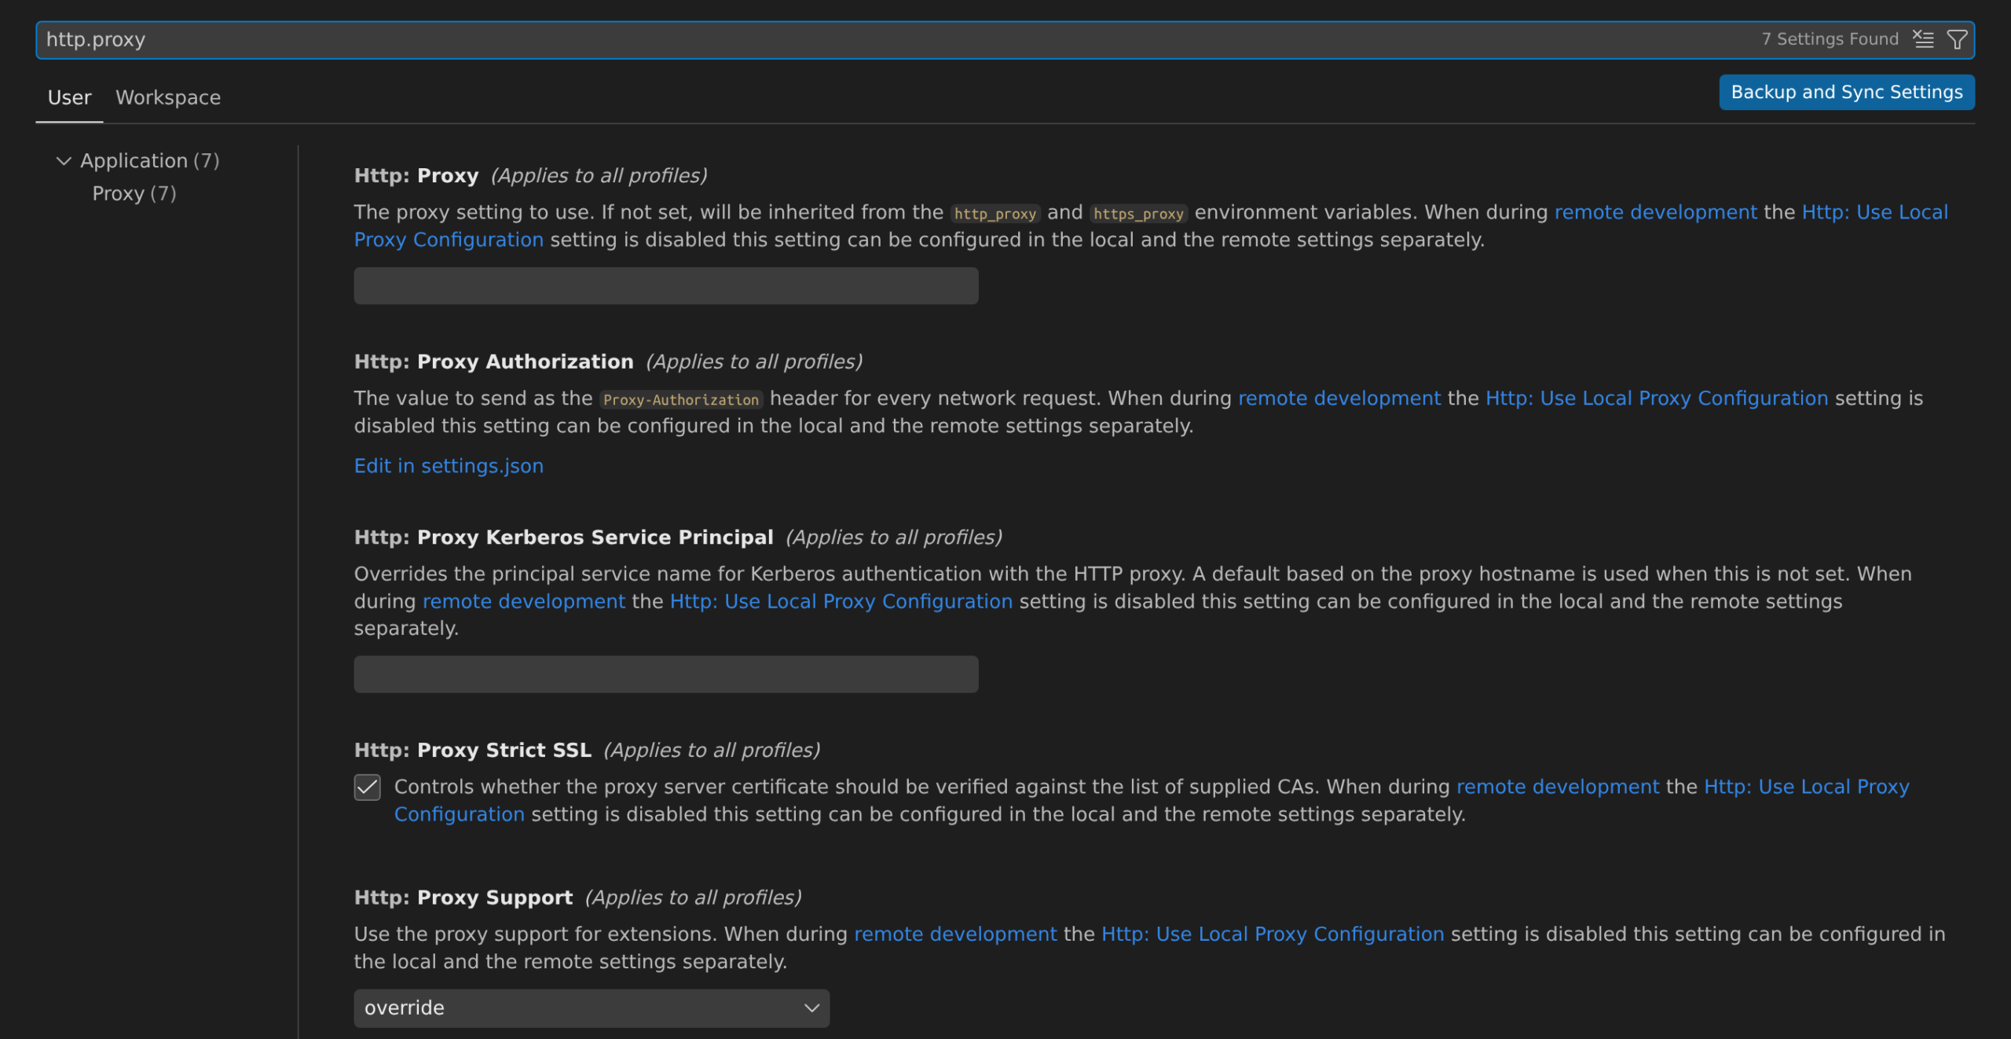Follow Use Local Proxy Configuration link in Proxy Support
This screenshot has width=2011, height=1039.
[x=1273, y=934]
